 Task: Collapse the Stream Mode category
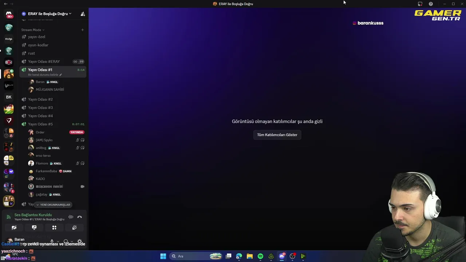pyautogui.click(x=33, y=30)
